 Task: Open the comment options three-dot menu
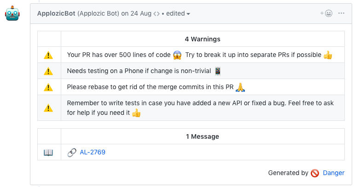point(342,13)
